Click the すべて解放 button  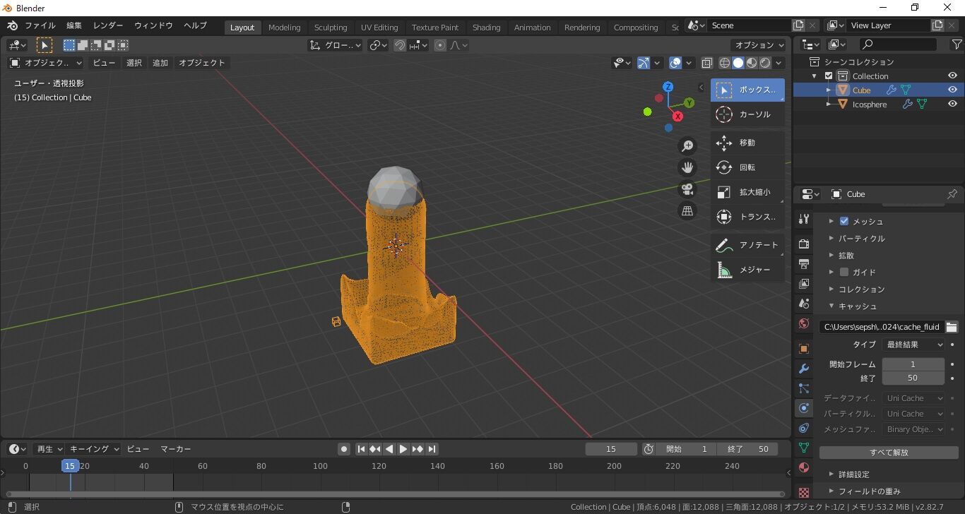pos(889,453)
